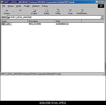The width and height of the screenshot is (106, 105).
Task: Maximize the NVTweak window
Action: click(x=100, y=2)
